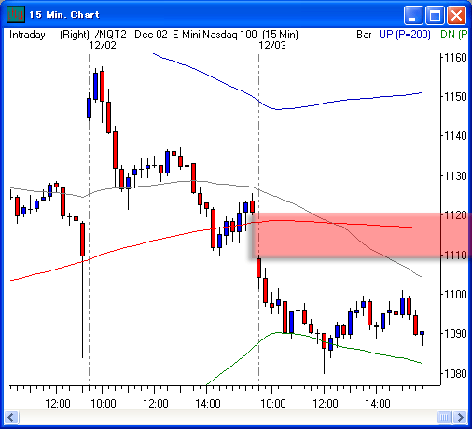Click the scroll right arrow button
This screenshot has height=429, width=472.
point(460,417)
